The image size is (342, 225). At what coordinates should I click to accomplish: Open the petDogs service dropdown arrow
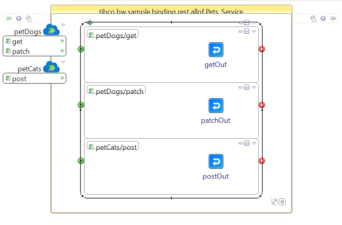point(63,25)
